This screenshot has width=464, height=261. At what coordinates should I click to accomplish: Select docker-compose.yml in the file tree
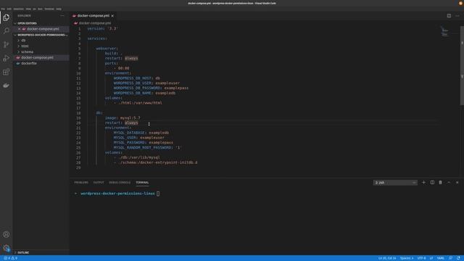[x=37, y=57]
